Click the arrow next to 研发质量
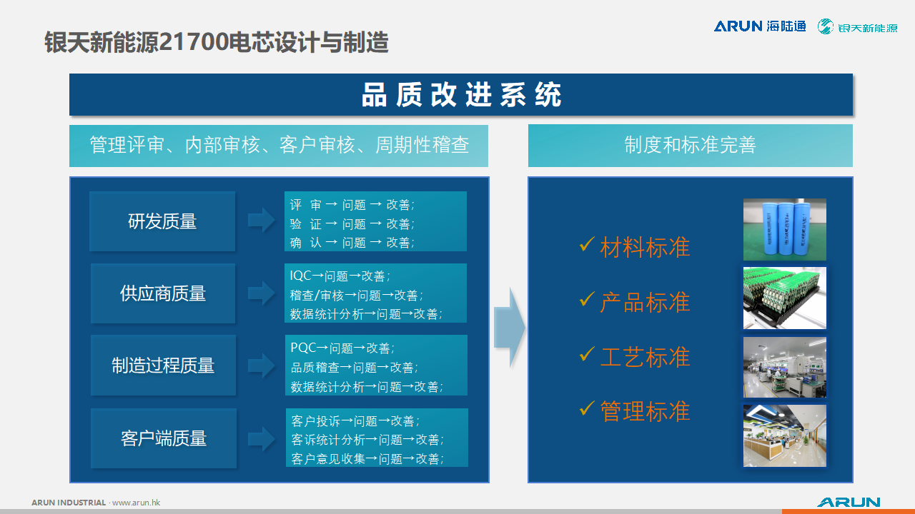915x514 pixels. point(261,221)
